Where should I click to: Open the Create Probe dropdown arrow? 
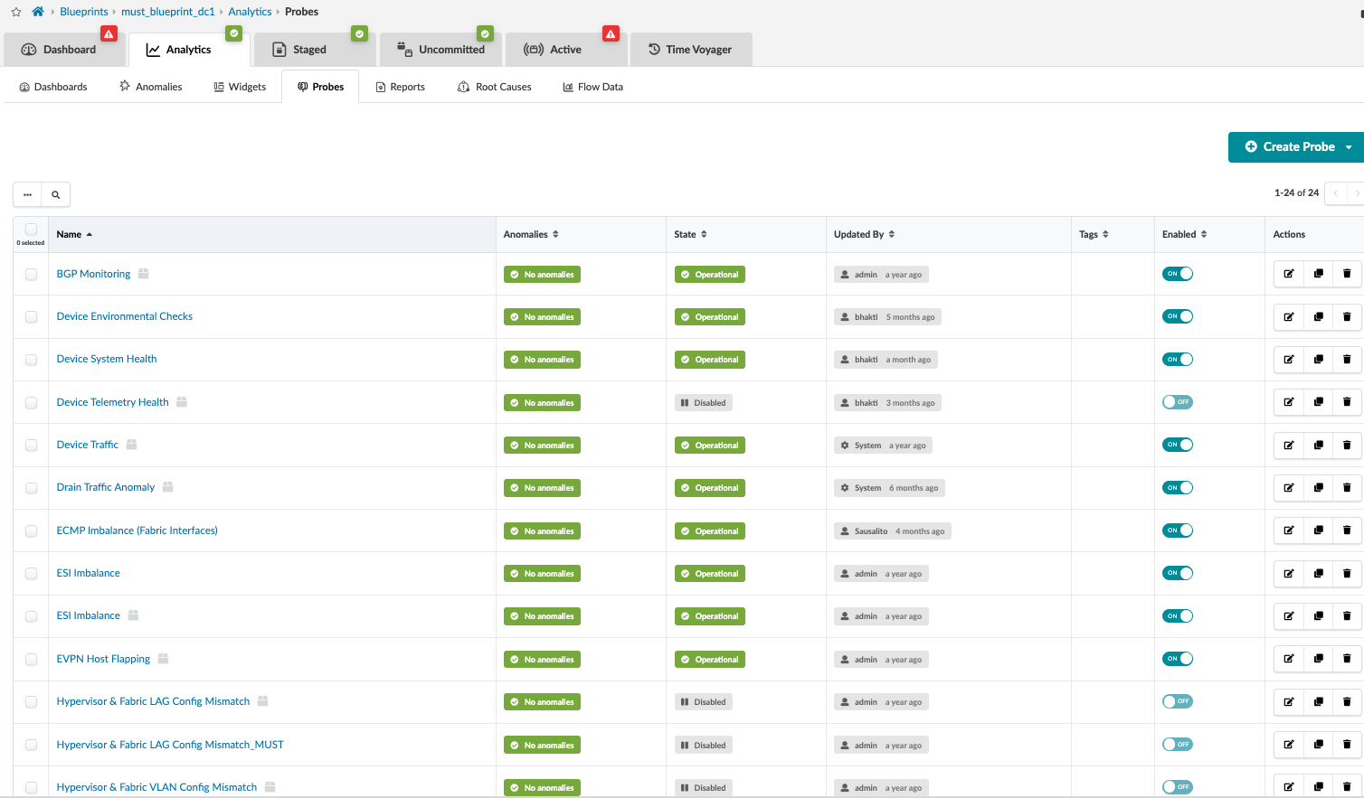tap(1349, 147)
